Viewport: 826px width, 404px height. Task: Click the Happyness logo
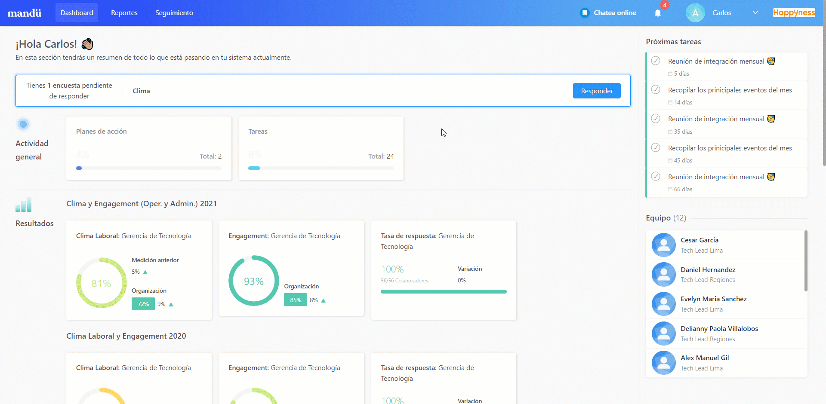coord(794,12)
